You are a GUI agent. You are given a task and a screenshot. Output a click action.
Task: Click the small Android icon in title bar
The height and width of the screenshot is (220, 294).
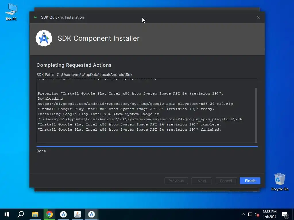(35, 17)
